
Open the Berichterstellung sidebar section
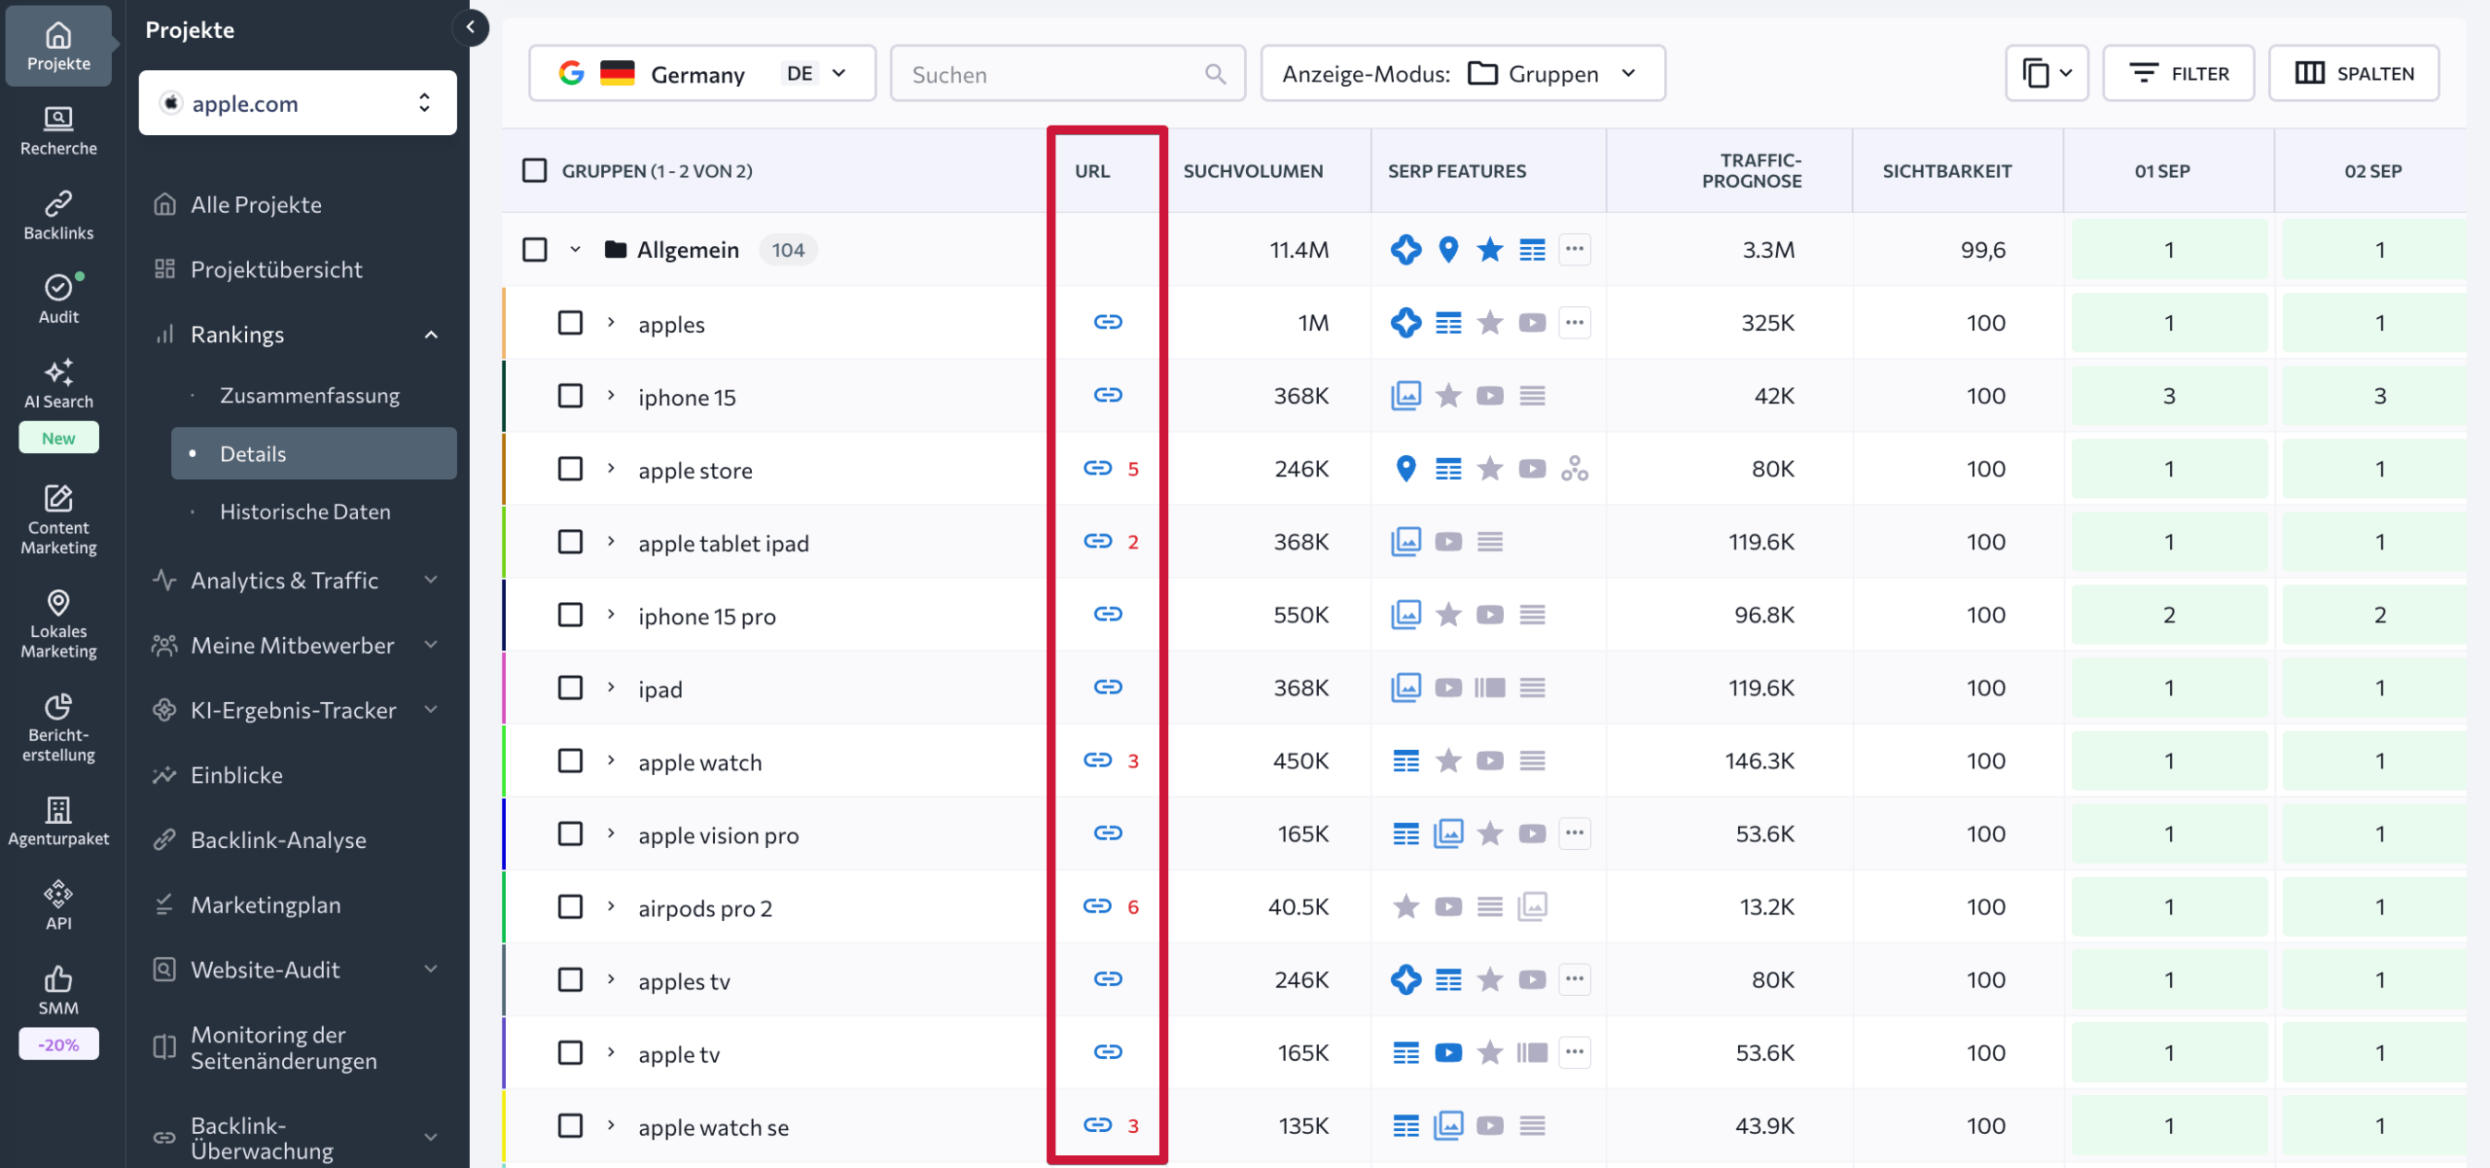point(58,727)
